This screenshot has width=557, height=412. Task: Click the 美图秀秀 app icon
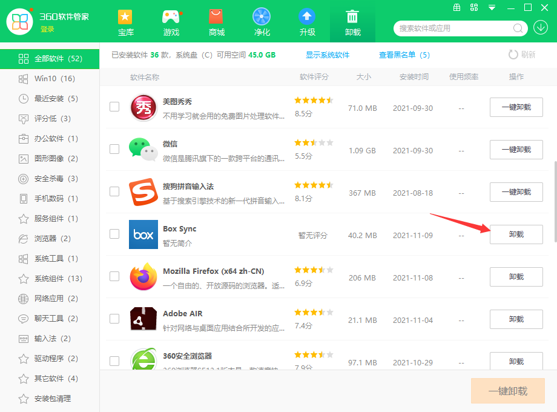click(143, 108)
